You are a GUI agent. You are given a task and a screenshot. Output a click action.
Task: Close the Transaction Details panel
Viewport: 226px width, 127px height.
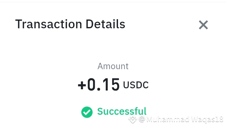coord(203,25)
